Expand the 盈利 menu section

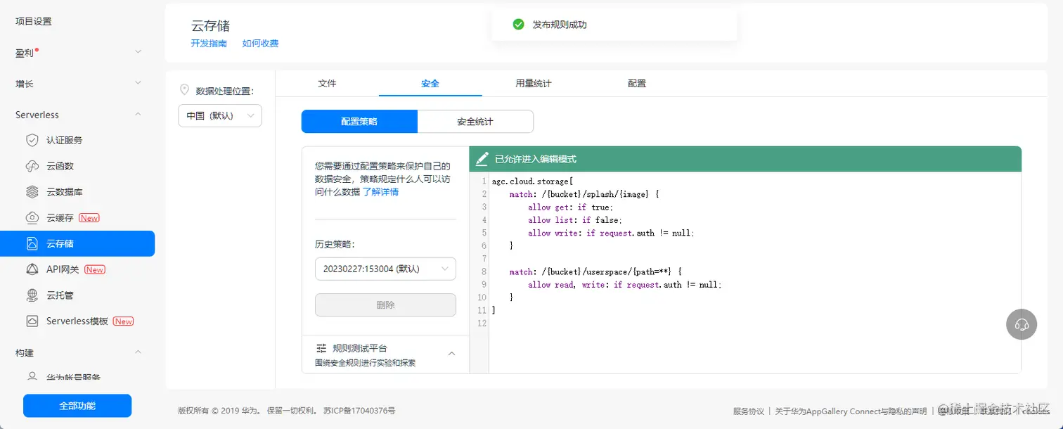pos(138,52)
